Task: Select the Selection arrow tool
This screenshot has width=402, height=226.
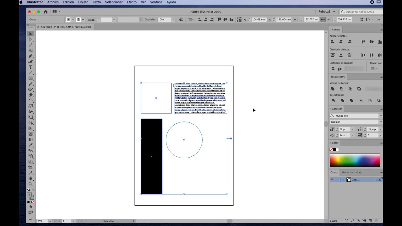Action: tap(30, 34)
